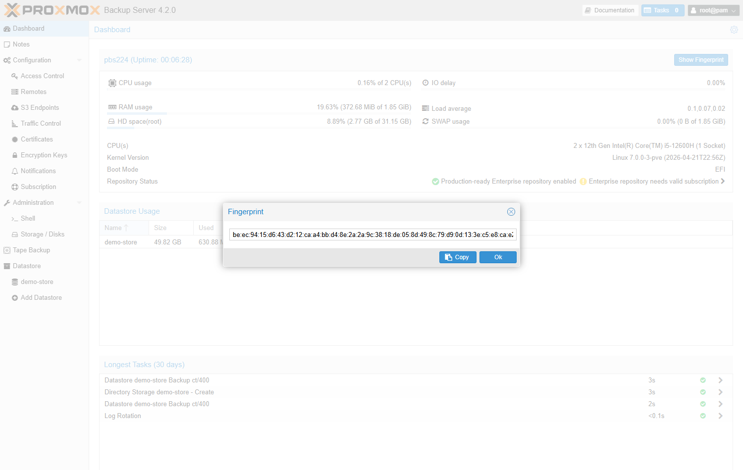Open Notifications settings
The width and height of the screenshot is (743, 470).
click(x=45, y=171)
